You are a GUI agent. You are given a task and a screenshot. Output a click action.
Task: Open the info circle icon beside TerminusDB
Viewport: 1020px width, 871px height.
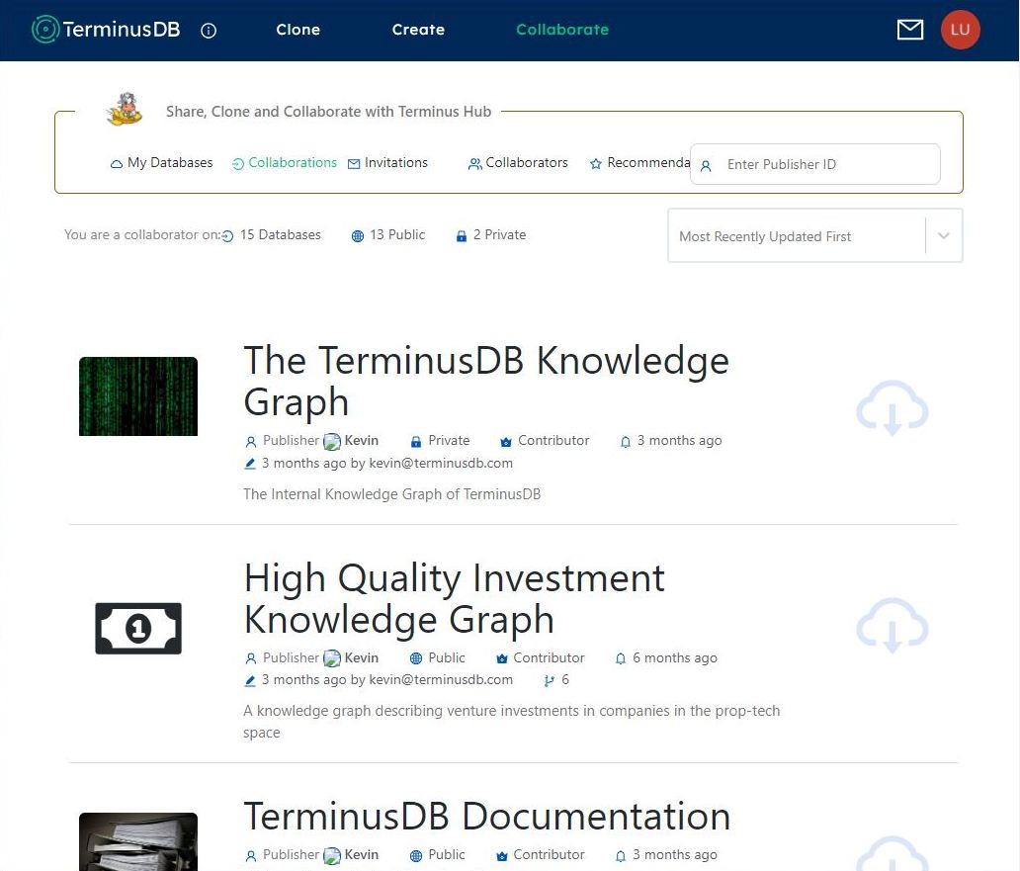[x=209, y=31]
